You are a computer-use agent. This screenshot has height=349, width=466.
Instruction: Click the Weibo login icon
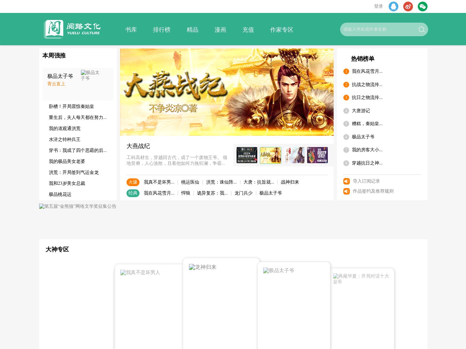tap(408, 6)
